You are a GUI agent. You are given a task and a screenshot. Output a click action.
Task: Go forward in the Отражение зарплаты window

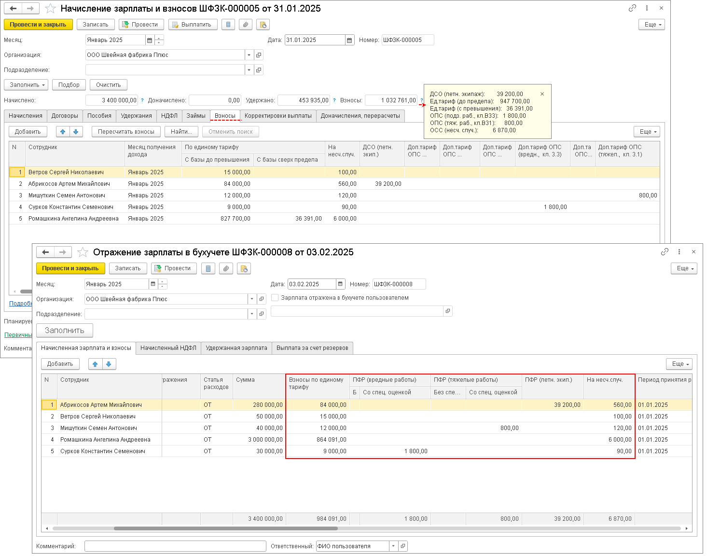point(63,252)
